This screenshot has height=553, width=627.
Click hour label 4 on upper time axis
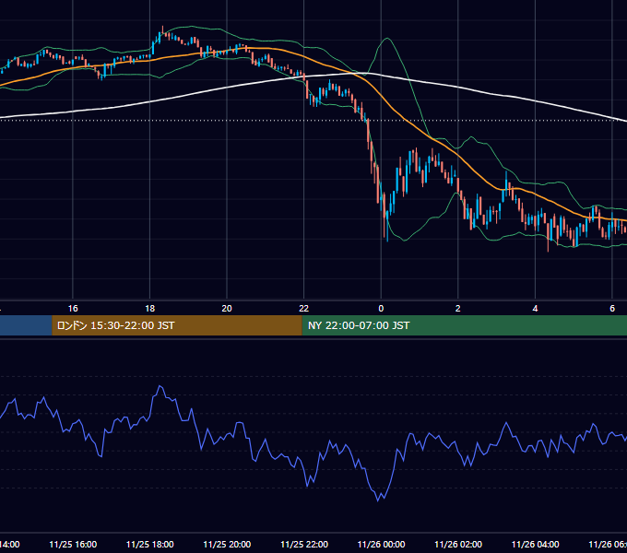535,309
